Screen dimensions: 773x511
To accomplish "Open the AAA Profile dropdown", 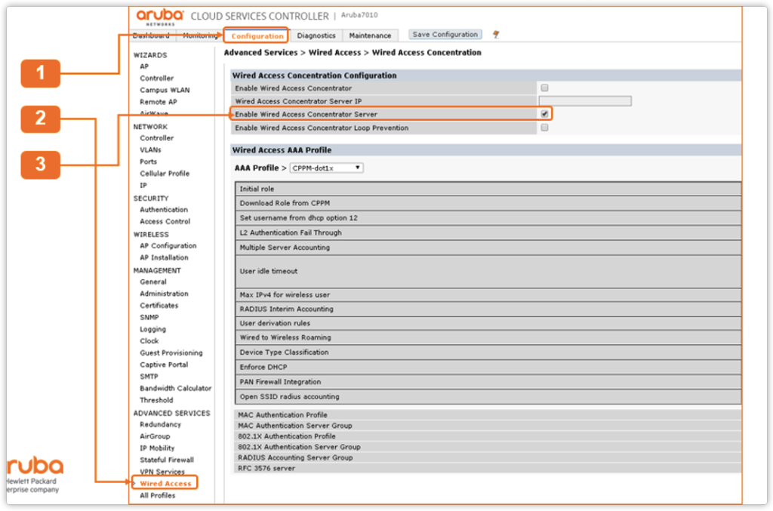I will tap(326, 168).
